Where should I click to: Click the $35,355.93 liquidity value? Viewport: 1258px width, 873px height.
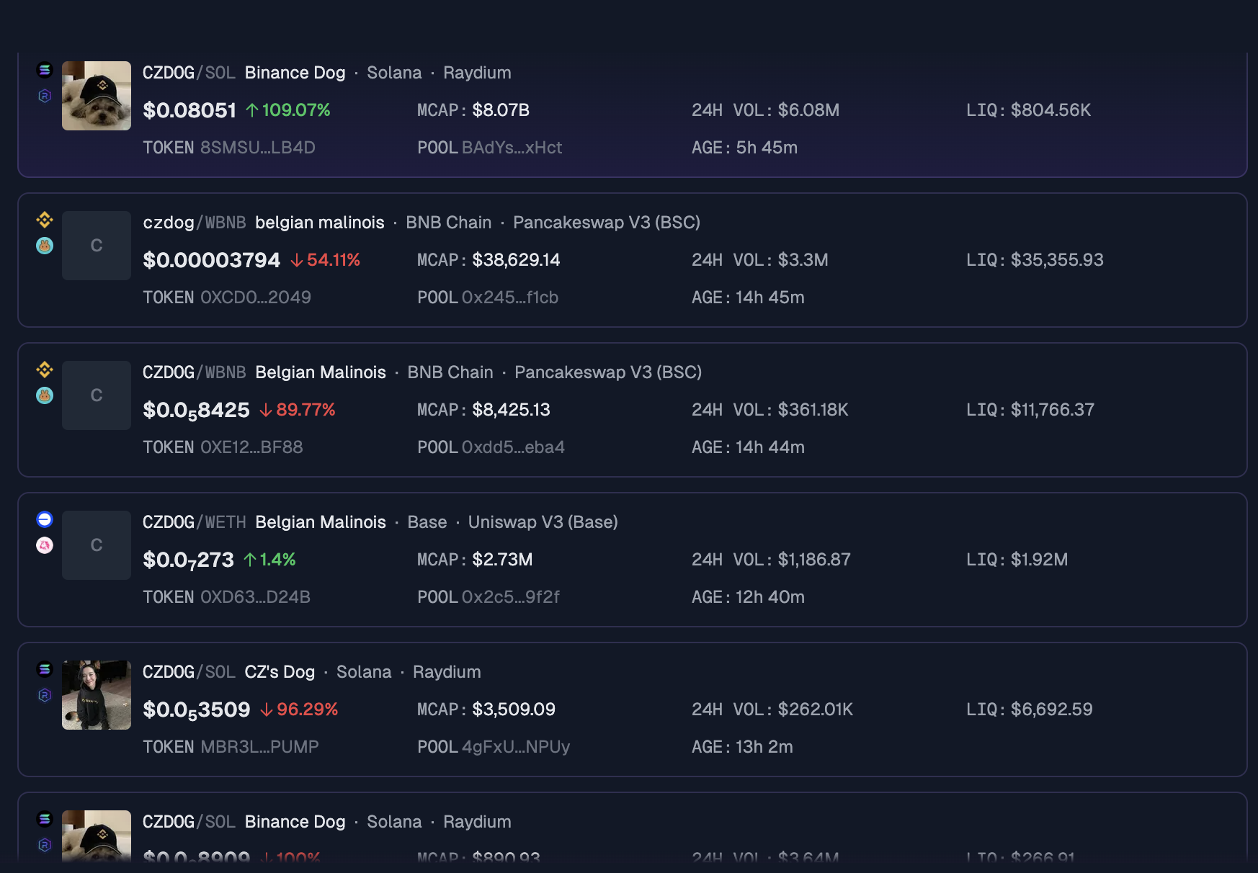(1057, 260)
